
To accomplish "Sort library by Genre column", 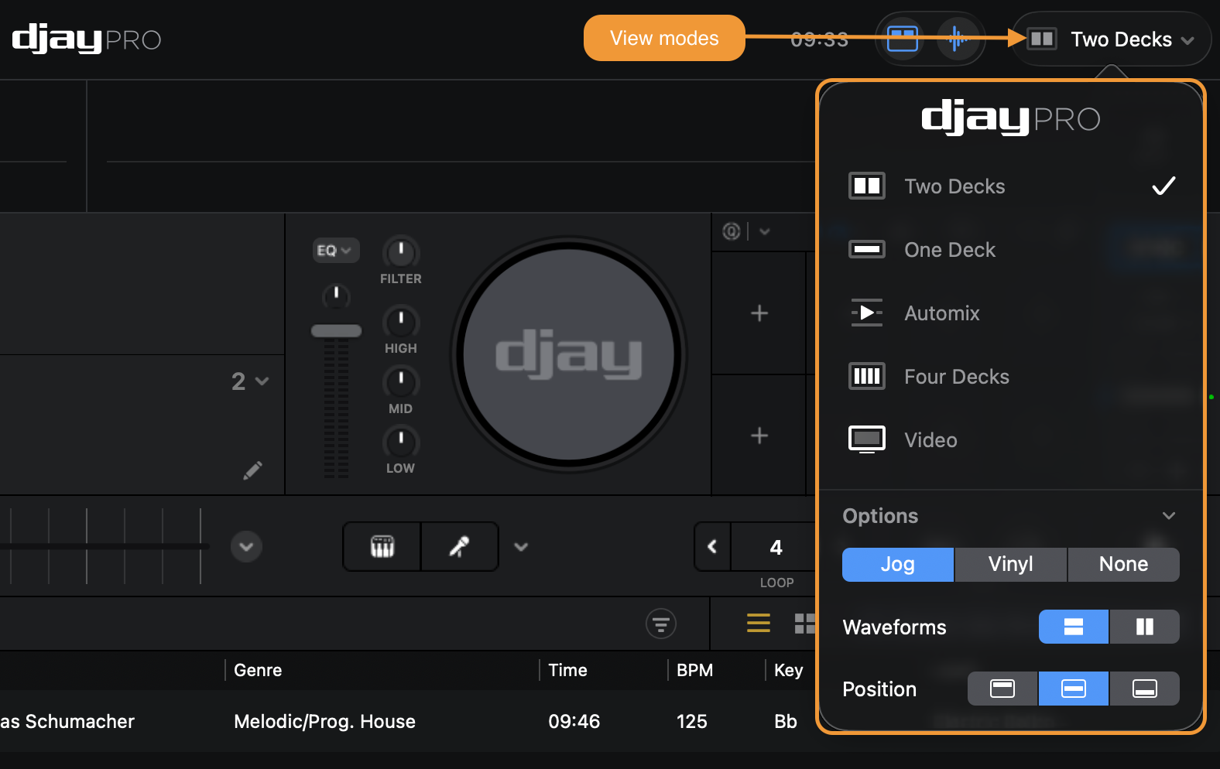I will click(x=258, y=671).
